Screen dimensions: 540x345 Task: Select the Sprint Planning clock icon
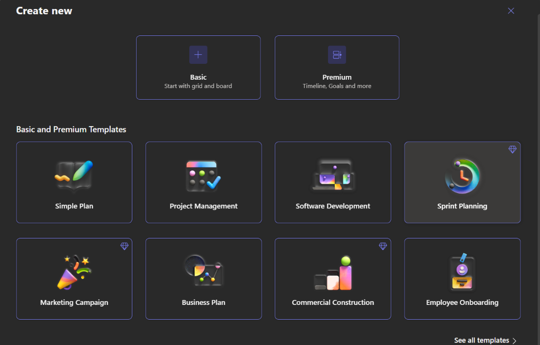[x=462, y=176]
